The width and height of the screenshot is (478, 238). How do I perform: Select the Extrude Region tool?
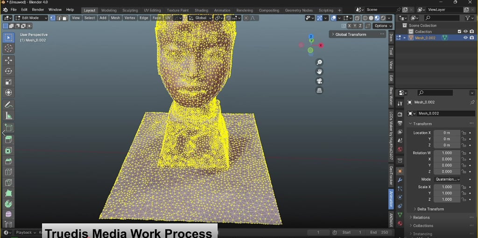coord(8,140)
